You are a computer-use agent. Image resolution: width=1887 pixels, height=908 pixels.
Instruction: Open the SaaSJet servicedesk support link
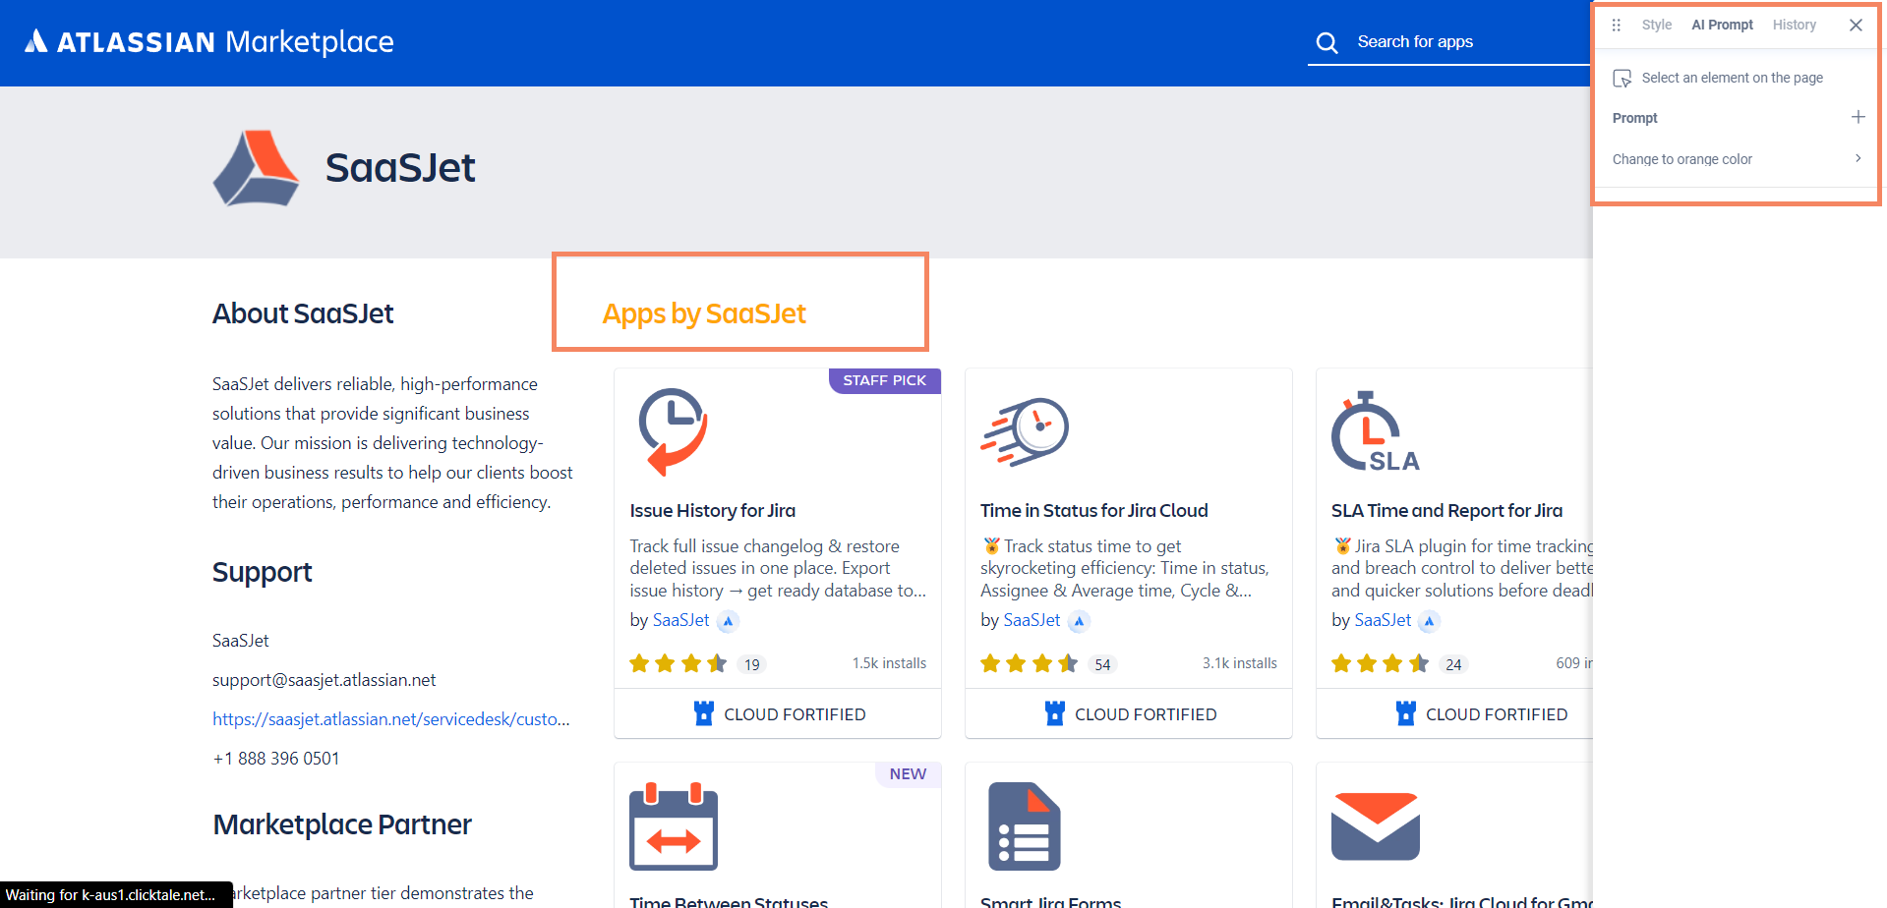pyautogui.click(x=390, y=719)
